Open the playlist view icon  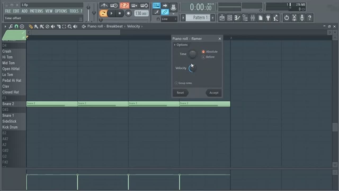pos(222,18)
